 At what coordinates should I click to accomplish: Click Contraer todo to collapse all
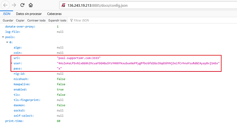coord(37,21)
